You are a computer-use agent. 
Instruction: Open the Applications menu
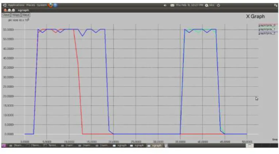point(16,5)
